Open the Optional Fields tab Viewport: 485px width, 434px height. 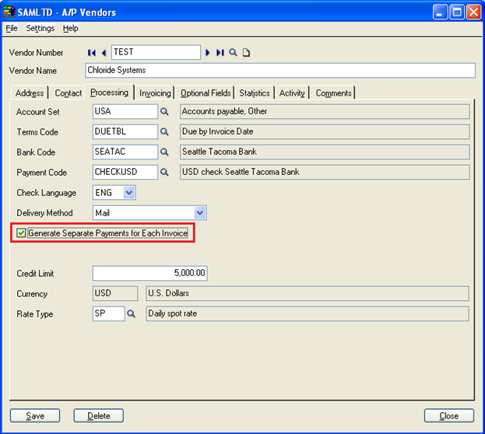click(x=206, y=93)
